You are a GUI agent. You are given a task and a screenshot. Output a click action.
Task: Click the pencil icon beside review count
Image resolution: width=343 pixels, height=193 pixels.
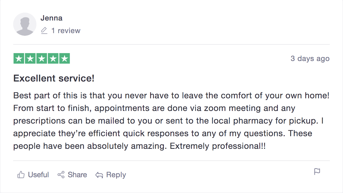(x=44, y=31)
